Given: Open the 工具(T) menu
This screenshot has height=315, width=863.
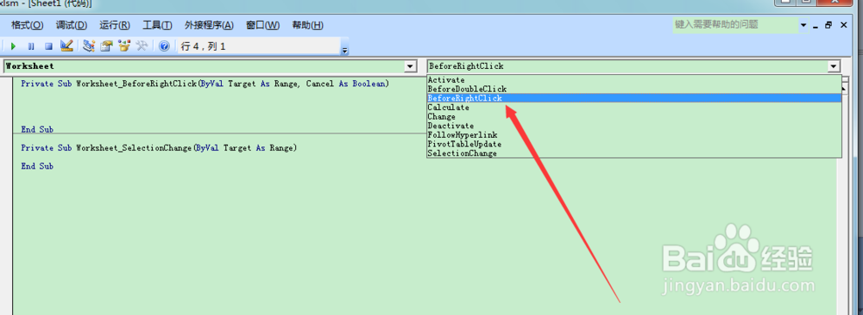Looking at the screenshot, I should click(x=157, y=25).
